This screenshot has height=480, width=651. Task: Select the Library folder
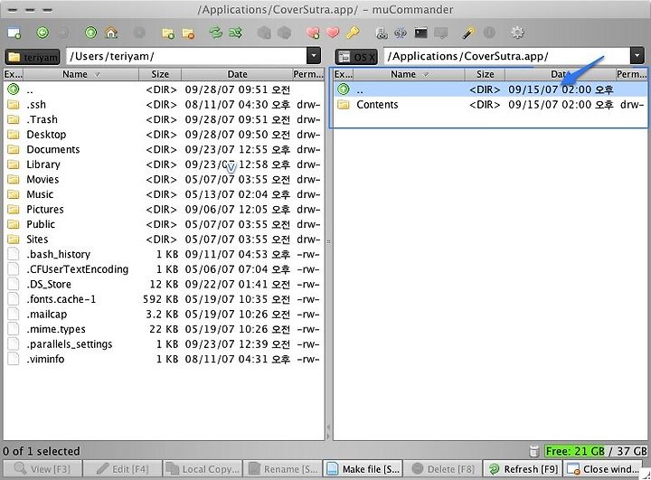(164, 165)
